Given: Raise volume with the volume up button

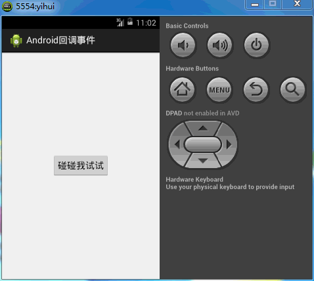Looking at the screenshot, I should 219,45.
